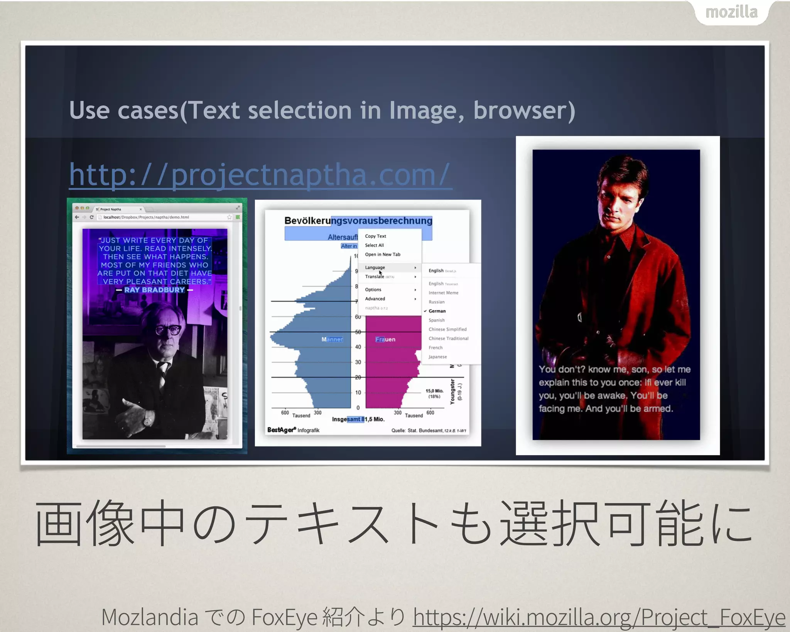Click the Quelle: Stat. Bundesamt text

[429, 431]
